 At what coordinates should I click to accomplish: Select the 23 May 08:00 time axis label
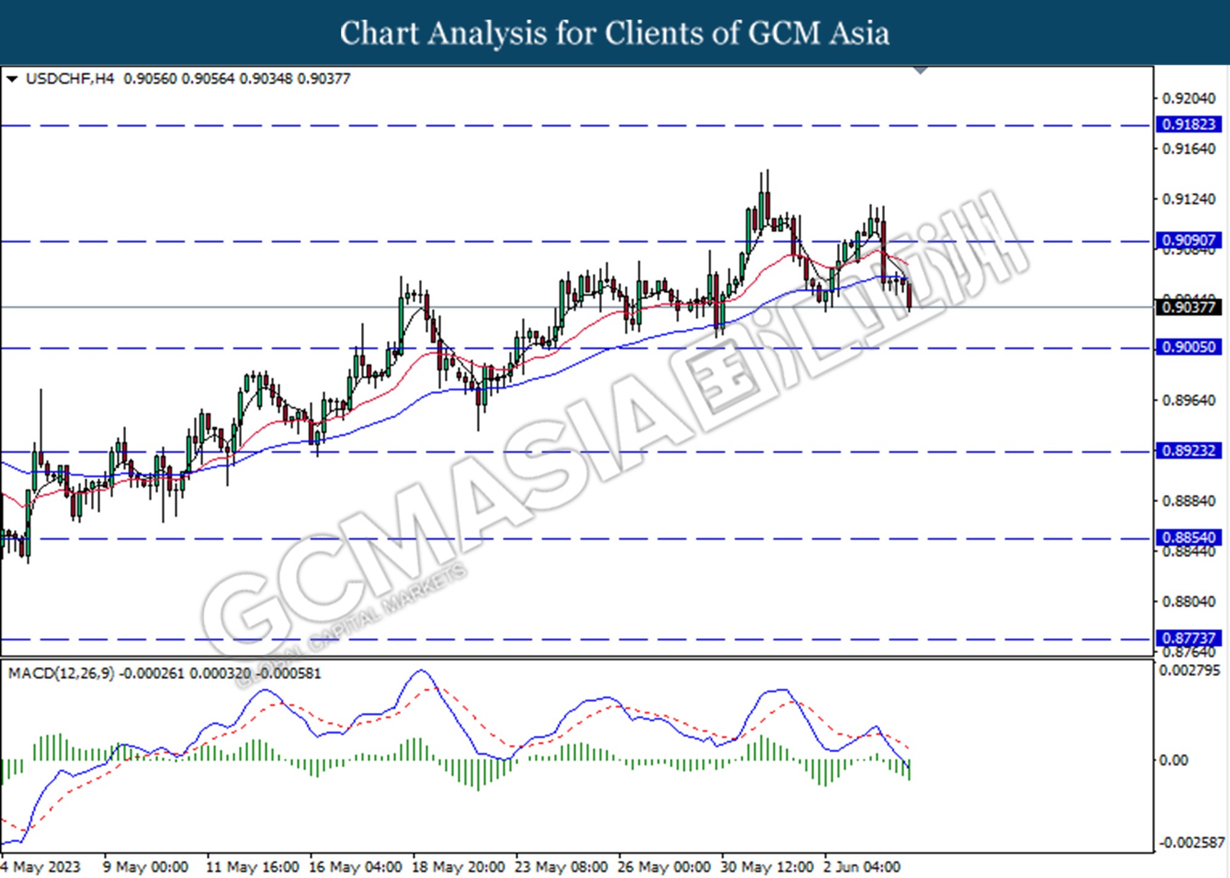(561, 867)
